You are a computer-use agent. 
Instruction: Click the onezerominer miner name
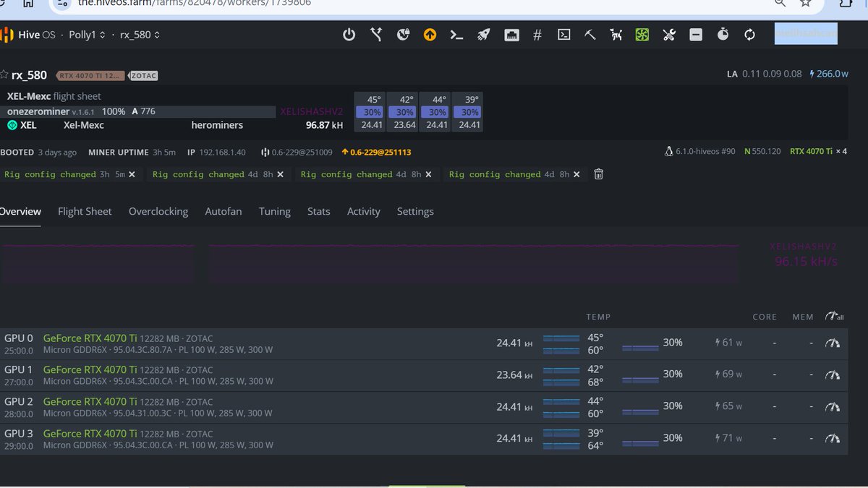coord(38,111)
